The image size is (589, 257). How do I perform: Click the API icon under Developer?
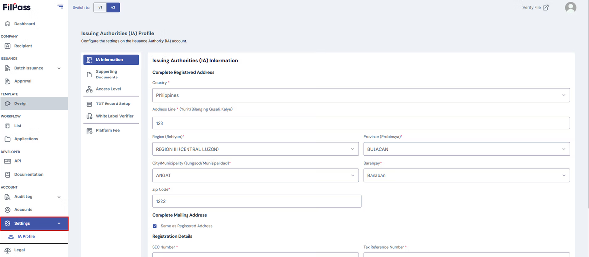(x=7, y=161)
